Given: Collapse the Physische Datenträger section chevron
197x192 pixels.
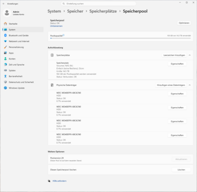Looking at the screenshot, I should point(190,85).
